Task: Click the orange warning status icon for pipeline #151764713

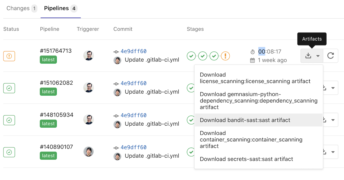Action: (9, 56)
